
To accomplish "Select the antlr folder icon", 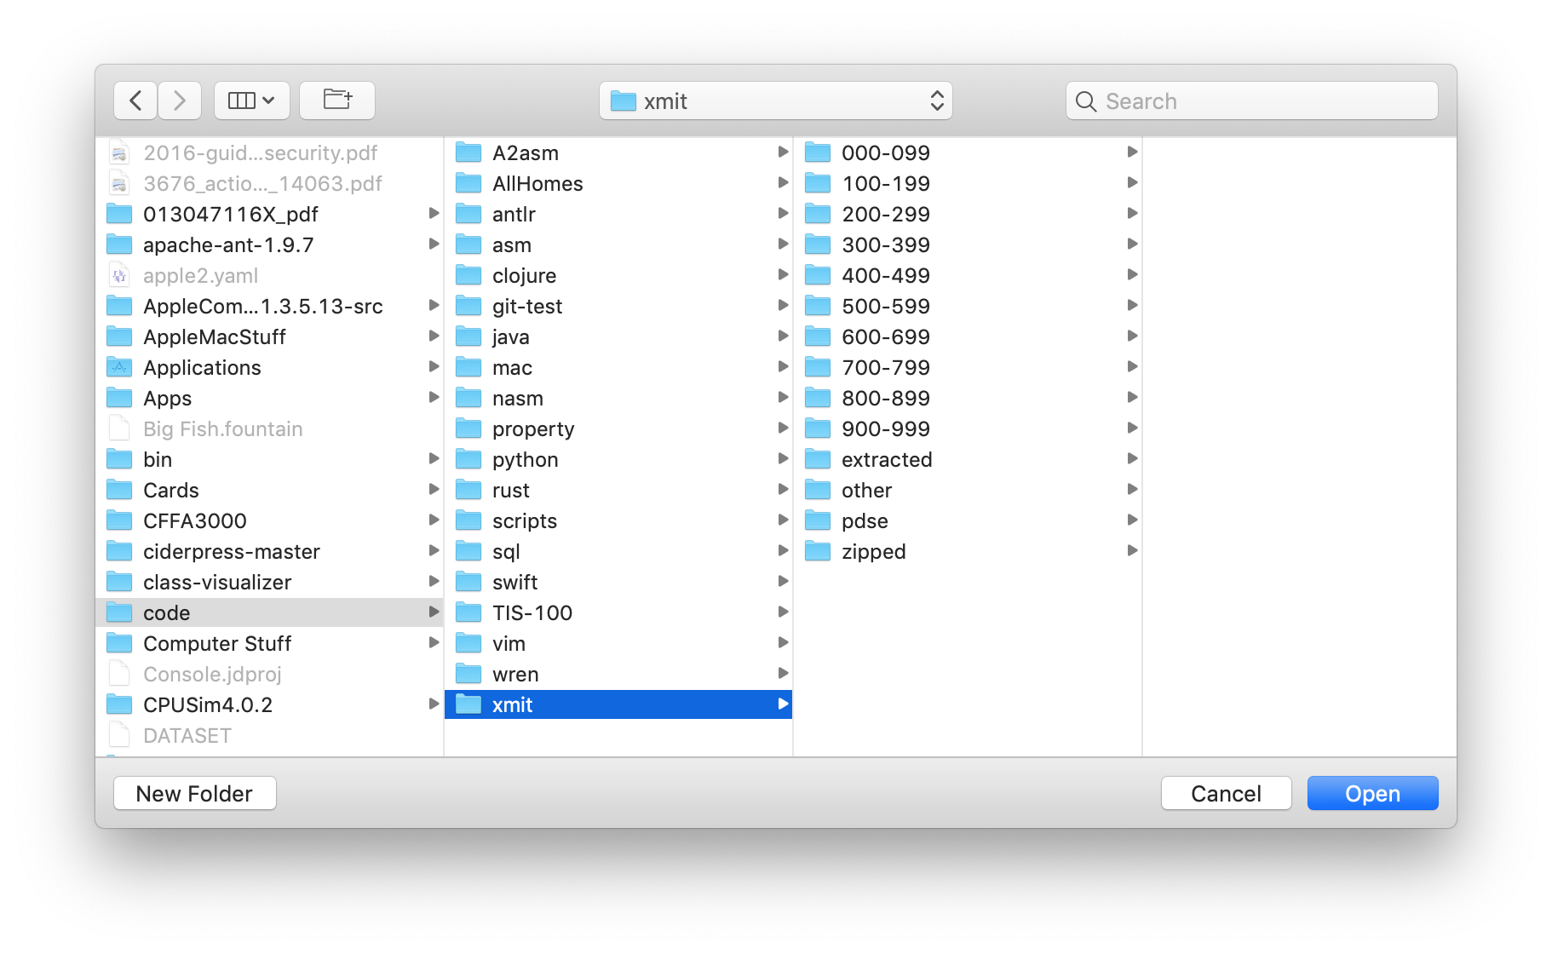I will pos(468,214).
